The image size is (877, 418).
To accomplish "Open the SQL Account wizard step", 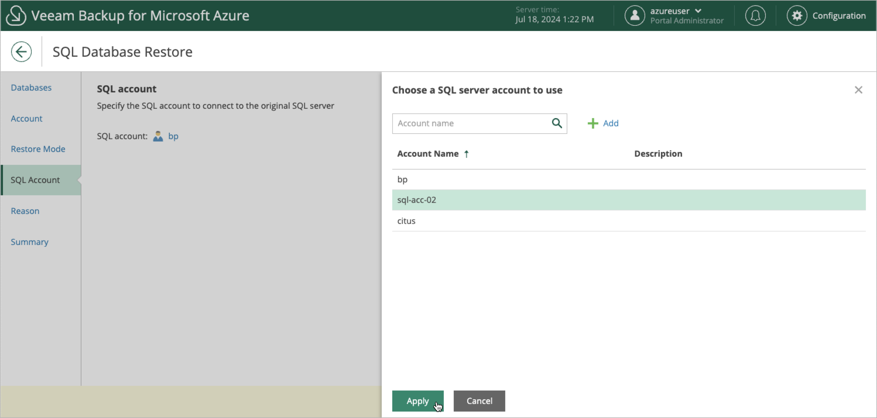I will click(41, 180).
